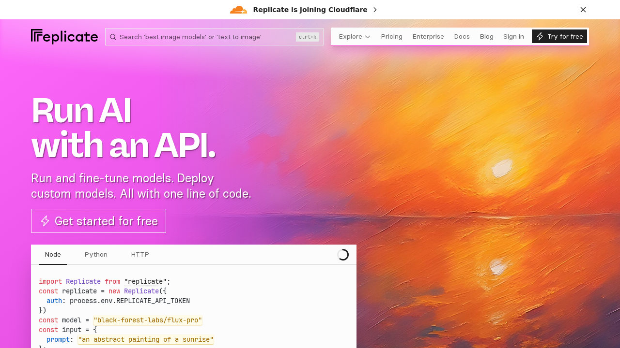Image resolution: width=620 pixels, height=348 pixels.
Task: Click the lightning icon on Get started button
Action: point(45,221)
